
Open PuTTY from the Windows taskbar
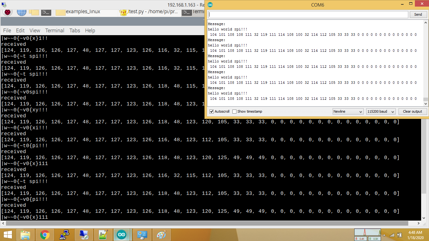[x=64, y=235]
